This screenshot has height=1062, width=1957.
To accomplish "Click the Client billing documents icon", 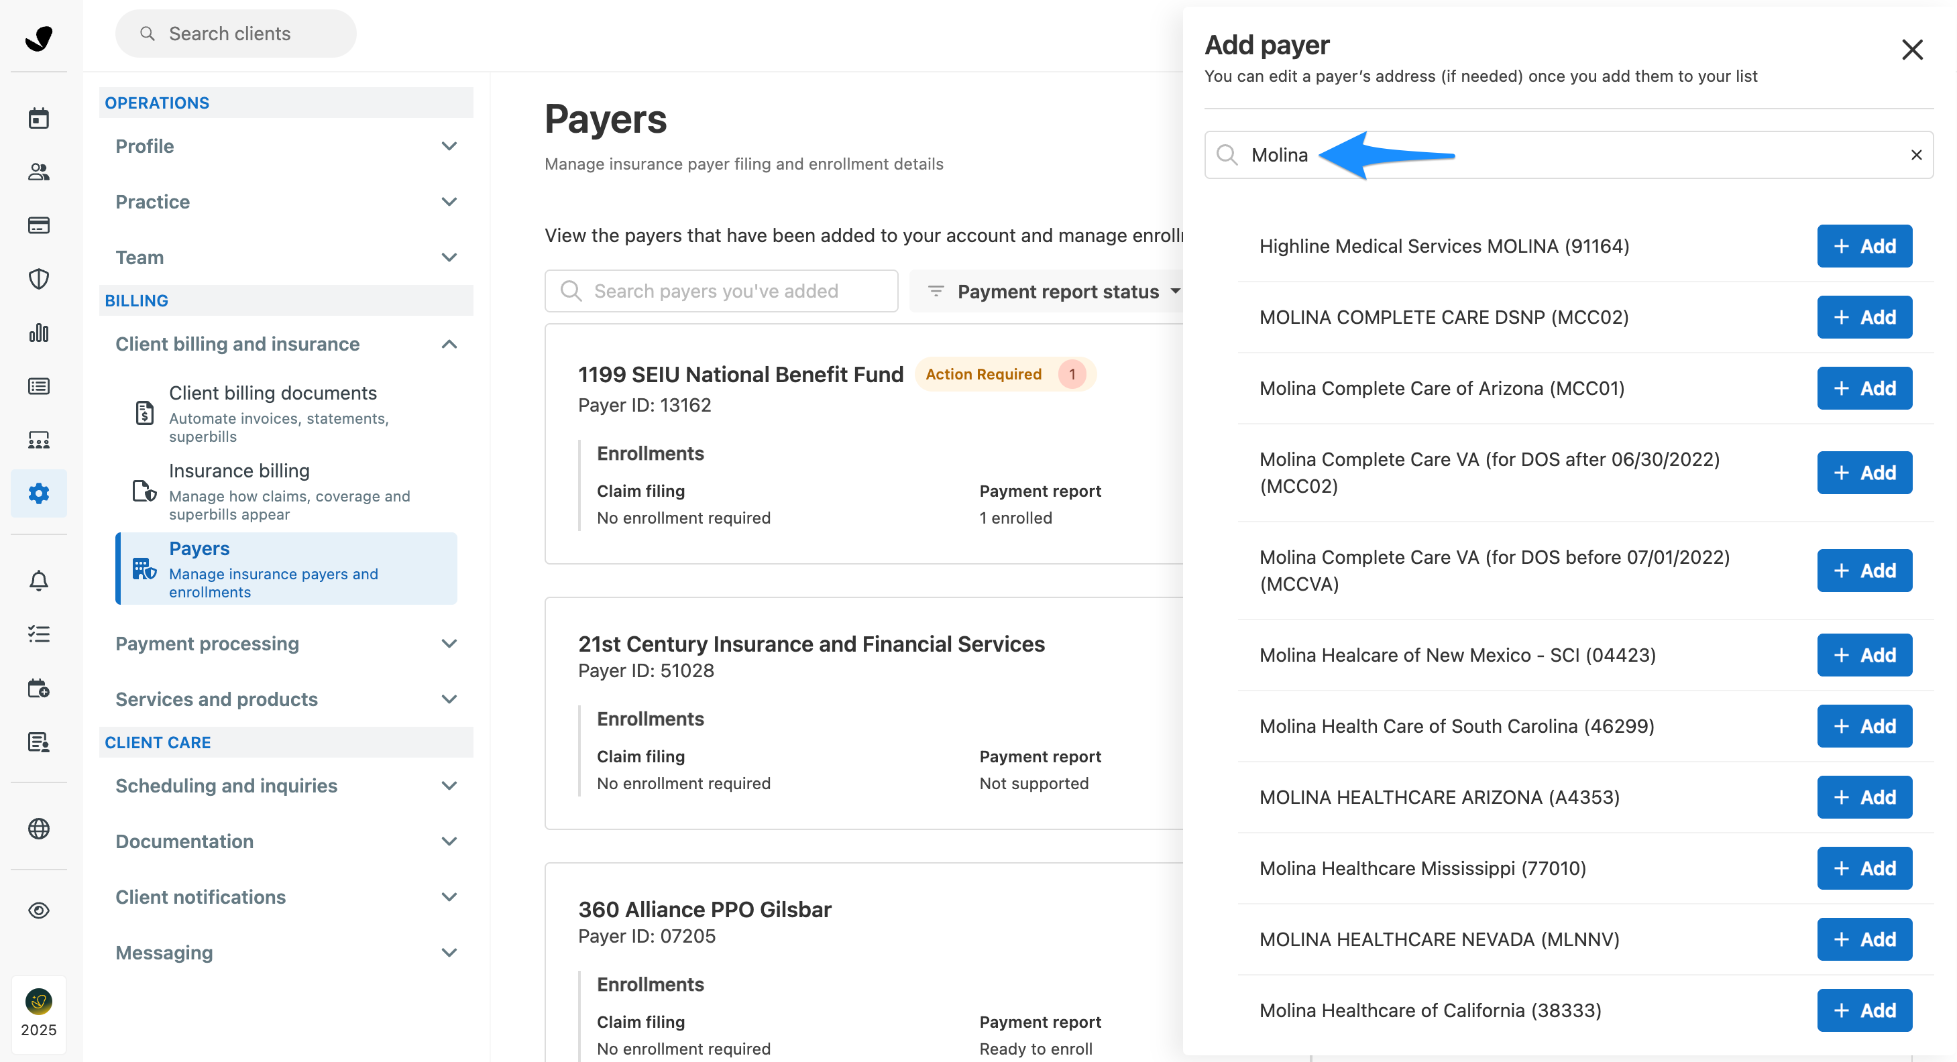I will [144, 412].
